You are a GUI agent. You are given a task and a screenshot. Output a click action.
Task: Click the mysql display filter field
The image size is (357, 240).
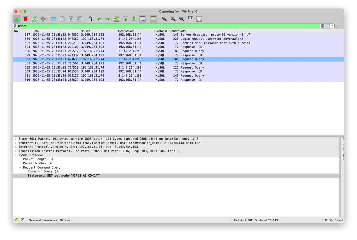point(168,26)
